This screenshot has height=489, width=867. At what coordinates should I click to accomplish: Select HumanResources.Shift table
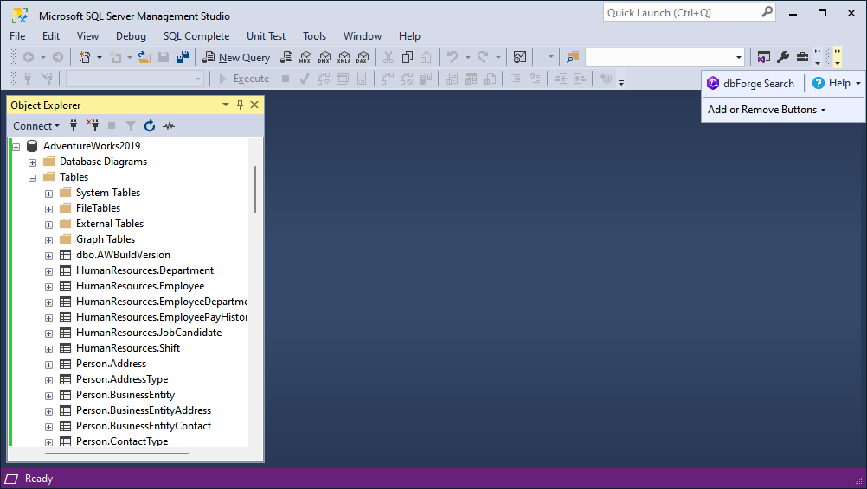point(128,348)
